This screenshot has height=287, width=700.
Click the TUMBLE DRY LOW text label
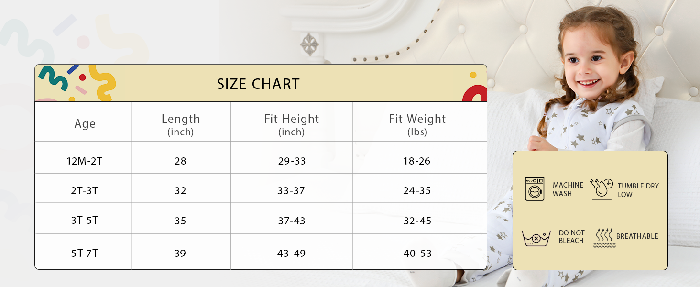638,190
